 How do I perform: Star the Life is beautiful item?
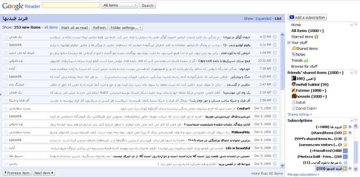coord(6,148)
